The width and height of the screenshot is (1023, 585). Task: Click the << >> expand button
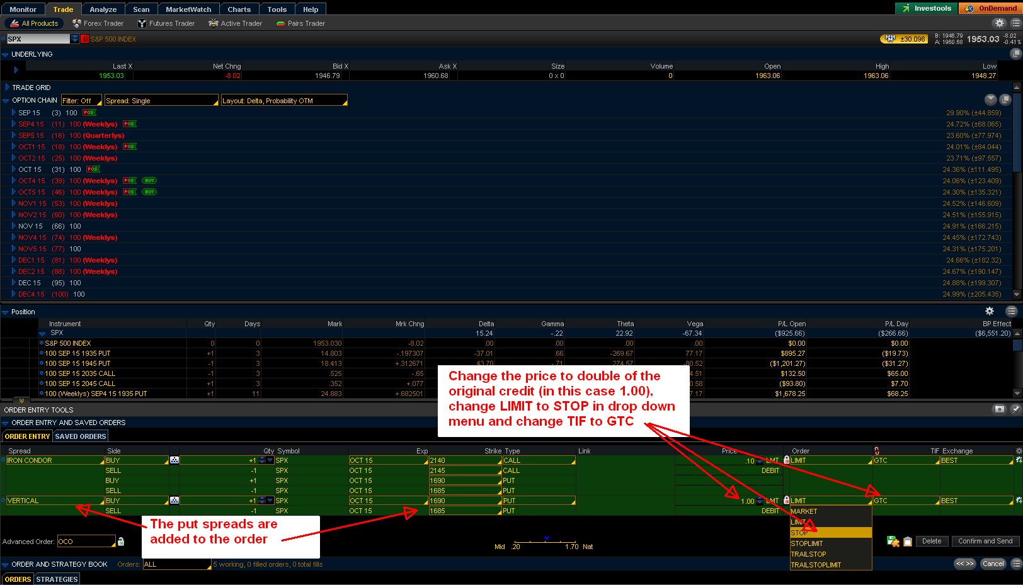[x=965, y=564]
